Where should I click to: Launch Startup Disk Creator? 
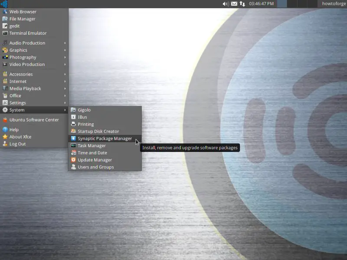tap(105, 132)
